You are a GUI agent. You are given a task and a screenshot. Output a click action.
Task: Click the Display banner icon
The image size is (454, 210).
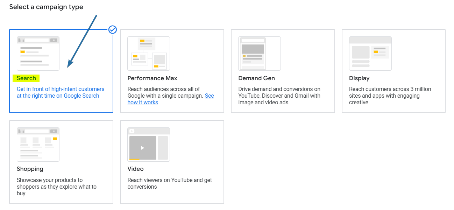point(370,53)
